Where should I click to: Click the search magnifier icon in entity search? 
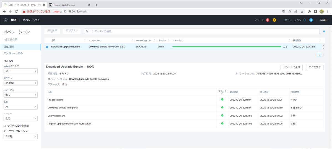tap(87, 31)
